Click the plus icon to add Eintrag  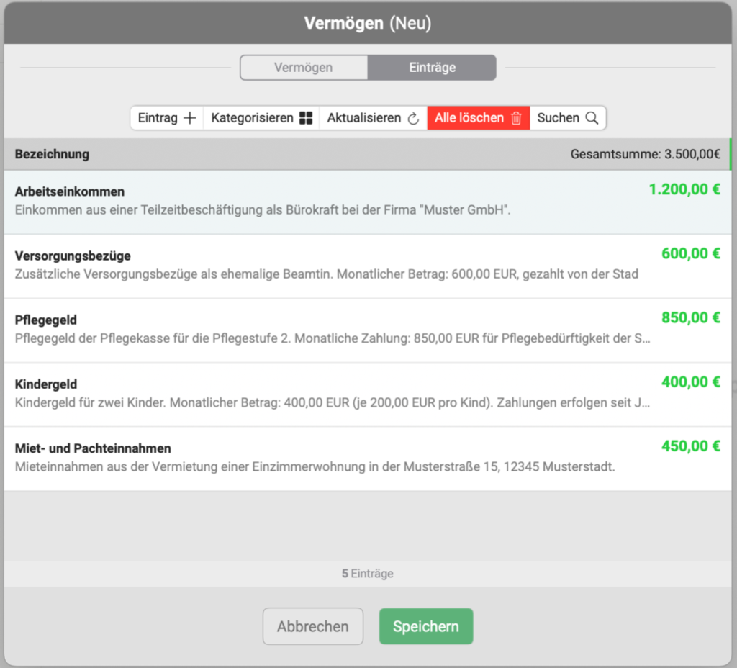coord(189,118)
